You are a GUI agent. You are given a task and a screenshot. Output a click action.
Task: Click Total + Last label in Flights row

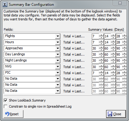[74, 36]
